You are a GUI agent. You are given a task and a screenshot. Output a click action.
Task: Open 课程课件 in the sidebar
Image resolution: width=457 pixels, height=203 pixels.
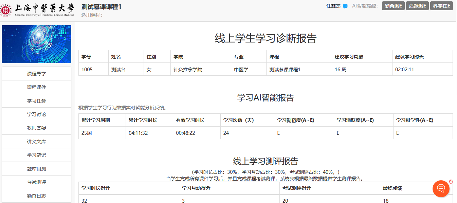click(37, 87)
